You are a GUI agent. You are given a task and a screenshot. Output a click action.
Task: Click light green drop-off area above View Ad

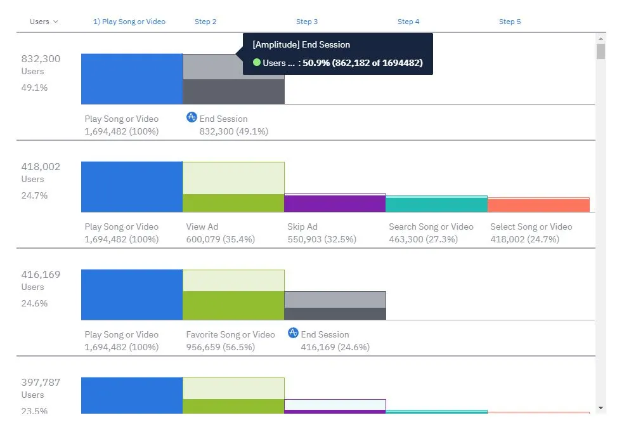click(234, 178)
